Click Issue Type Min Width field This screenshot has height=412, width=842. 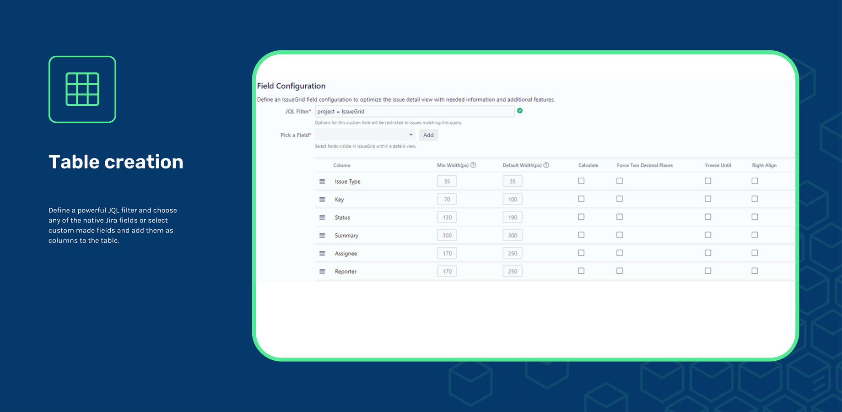coord(447,181)
